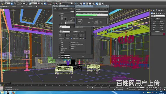Select the Cameras category in Create panel
Viewport: 166px width, 94px height.
tap(158, 13)
